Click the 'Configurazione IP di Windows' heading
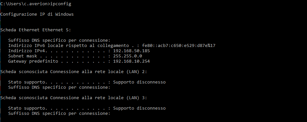307x122 pixels. click(x=37, y=14)
